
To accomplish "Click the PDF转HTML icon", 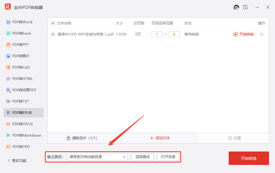I will (x=8, y=79).
